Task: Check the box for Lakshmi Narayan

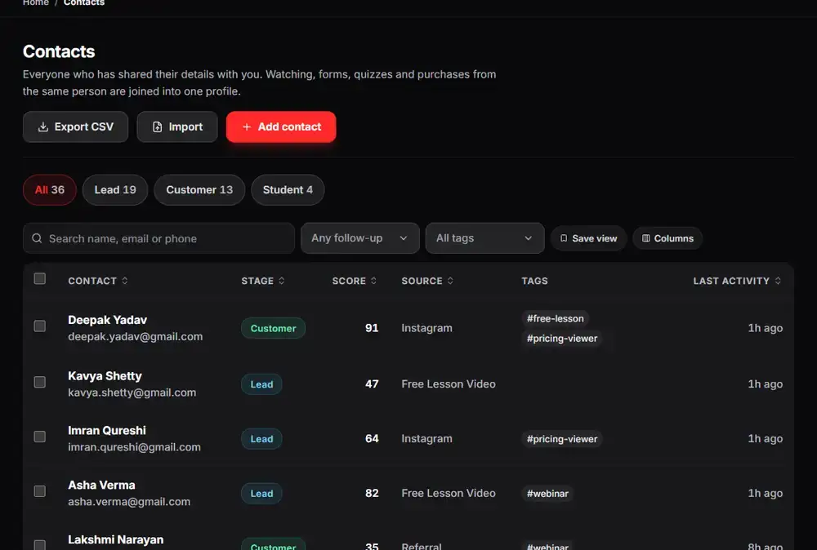Action: tap(39, 545)
